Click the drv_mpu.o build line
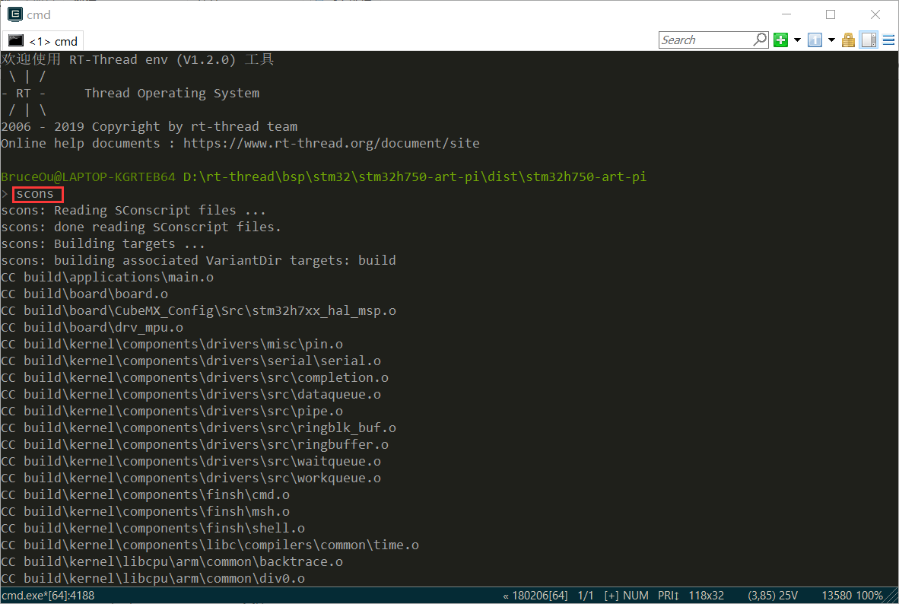Viewport: 899px width, 604px height. click(x=92, y=328)
